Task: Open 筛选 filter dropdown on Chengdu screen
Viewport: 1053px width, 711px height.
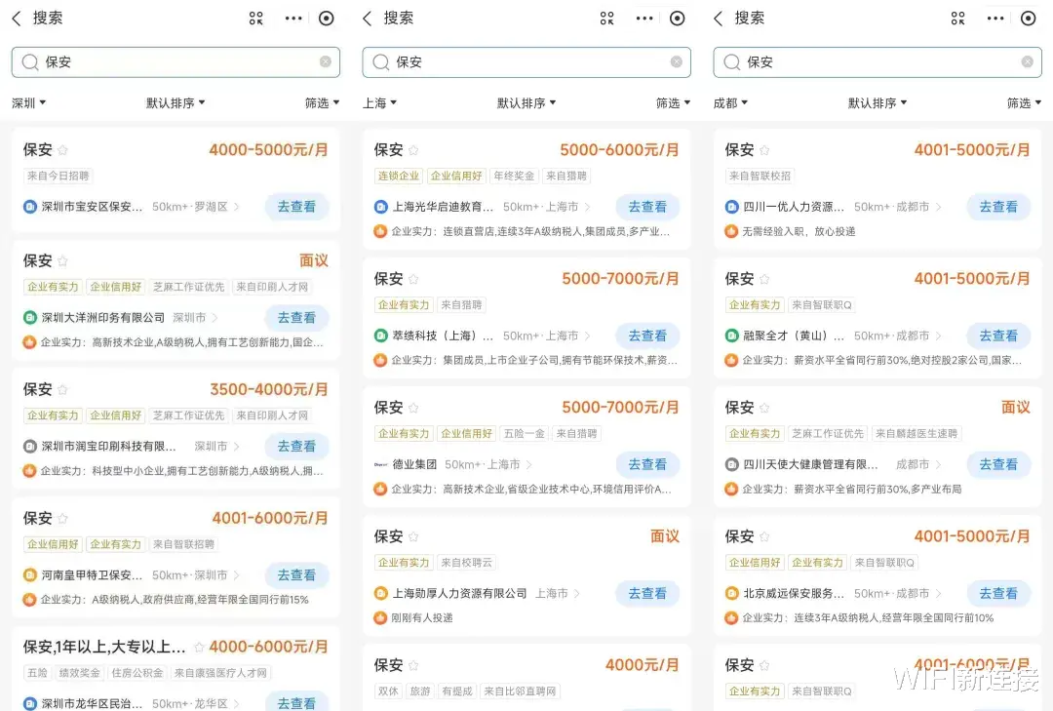Action: [x=1024, y=102]
